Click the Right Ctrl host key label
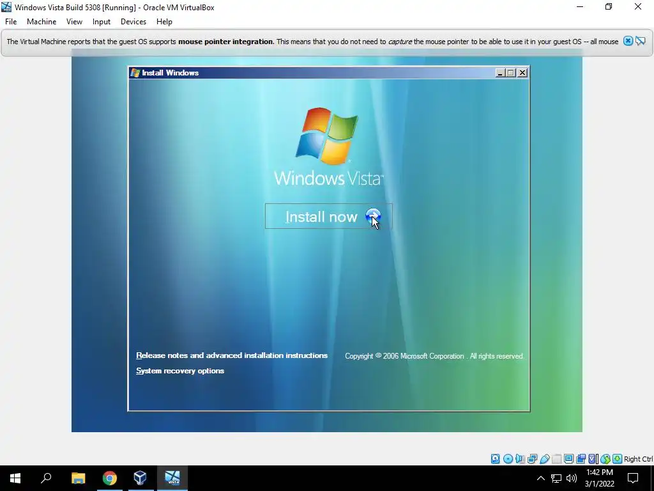 point(639,459)
